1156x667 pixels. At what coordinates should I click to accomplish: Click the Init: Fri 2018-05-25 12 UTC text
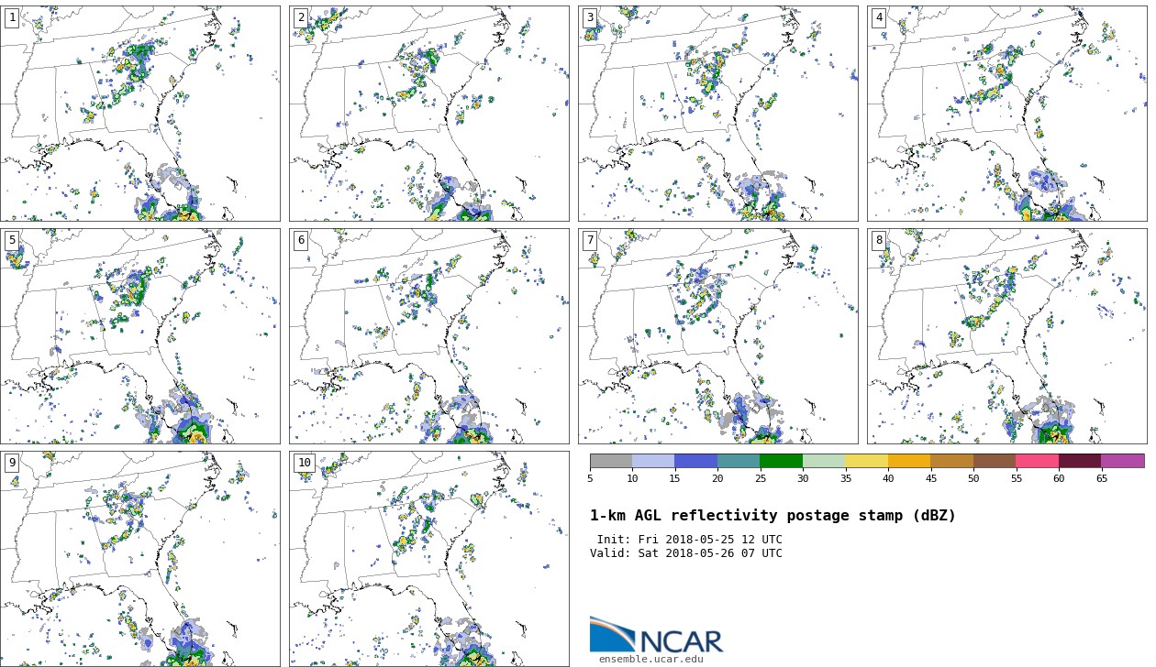[690, 540]
